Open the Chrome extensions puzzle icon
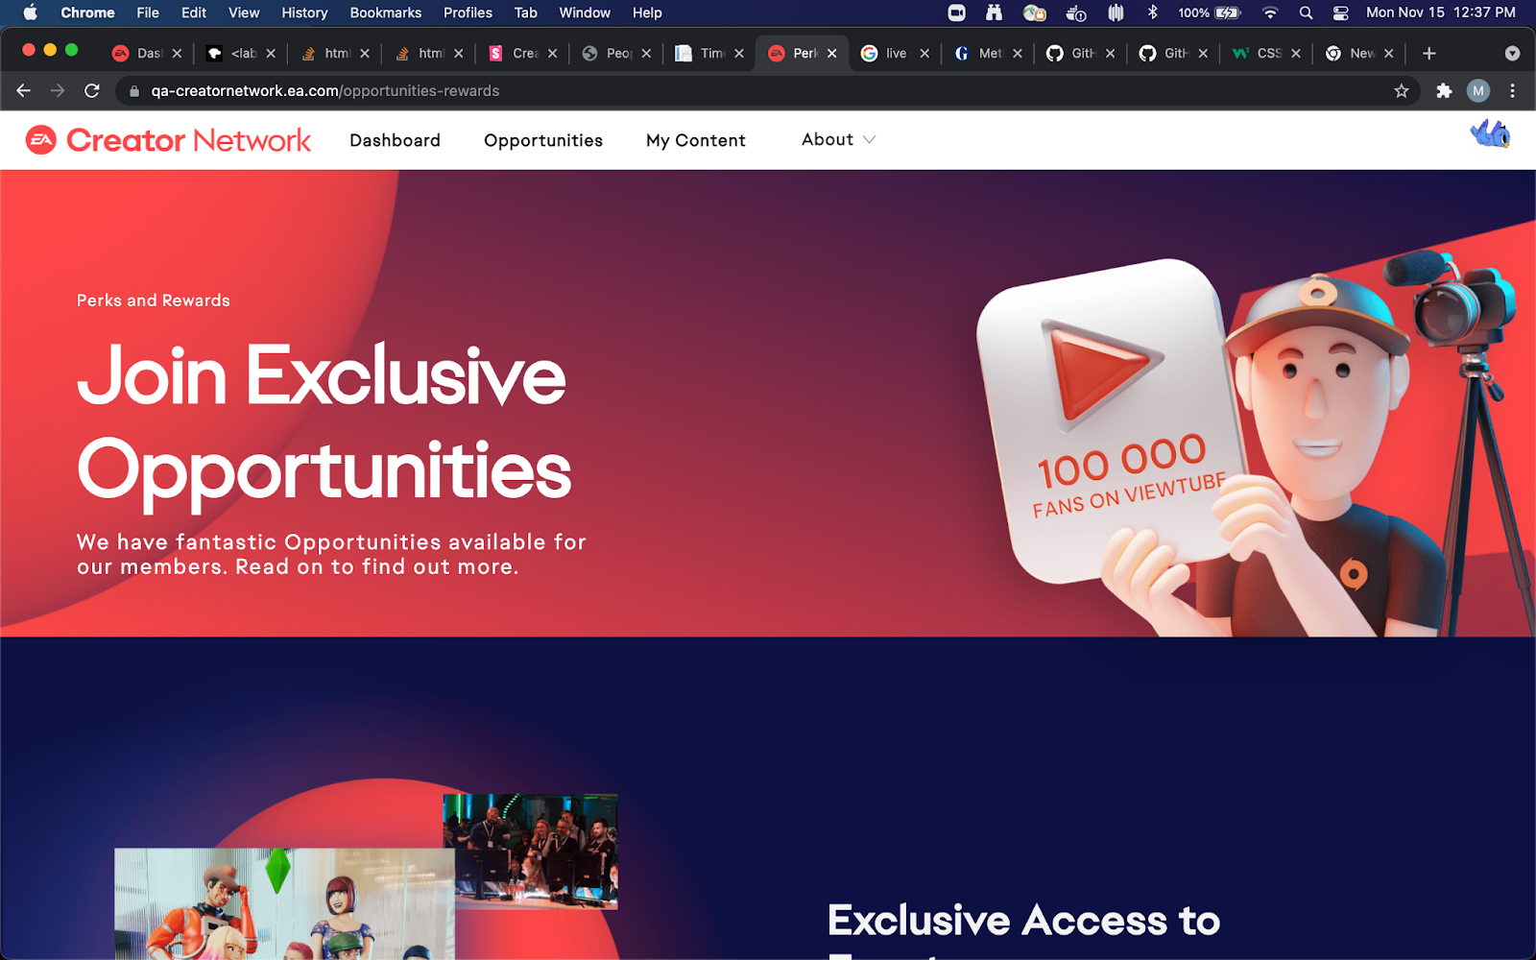Screen dimensions: 1536x960 (1444, 91)
